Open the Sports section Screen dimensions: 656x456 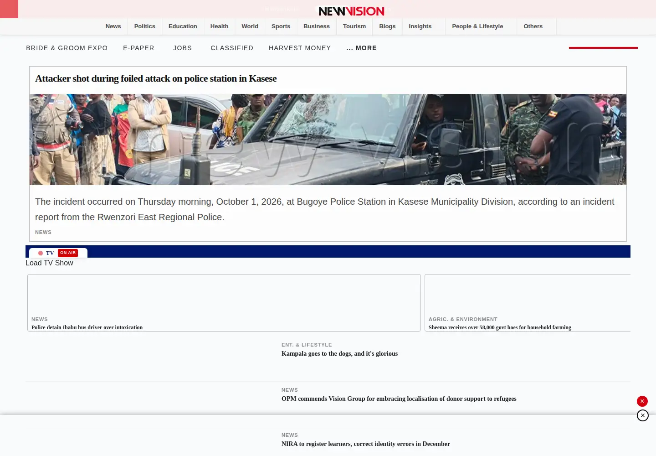[x=281, y=26]
